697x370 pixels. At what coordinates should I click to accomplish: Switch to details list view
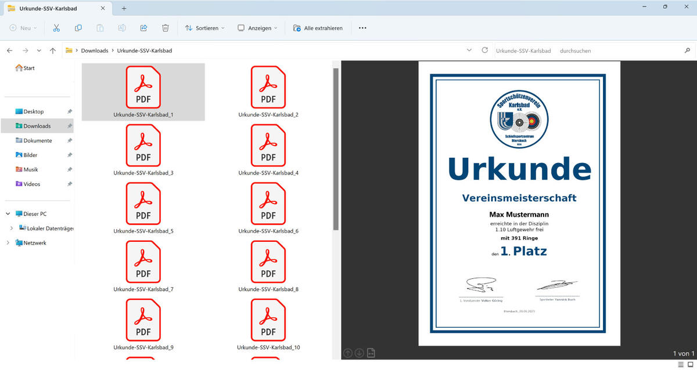point(681,364)
